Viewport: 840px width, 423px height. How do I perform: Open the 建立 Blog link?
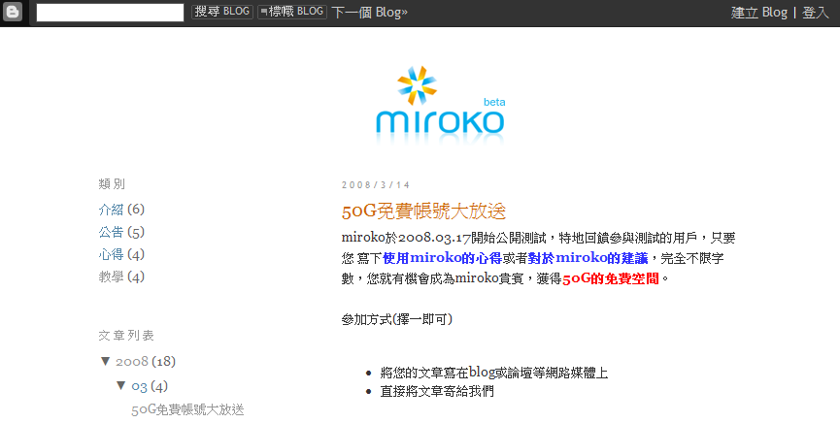[758, 13]
